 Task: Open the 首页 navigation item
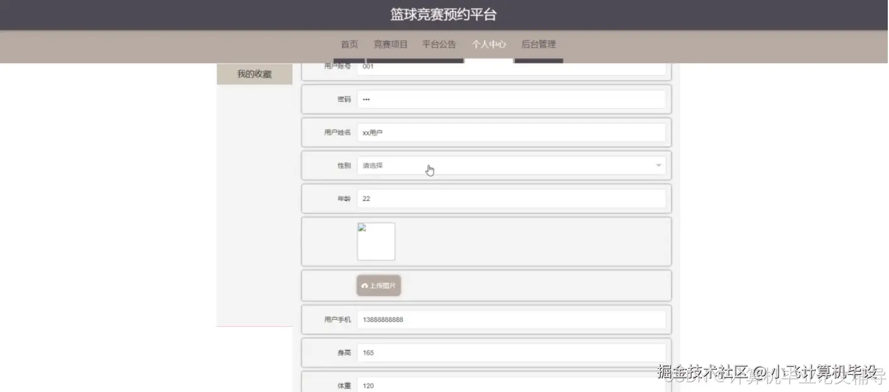coord(349,45)
